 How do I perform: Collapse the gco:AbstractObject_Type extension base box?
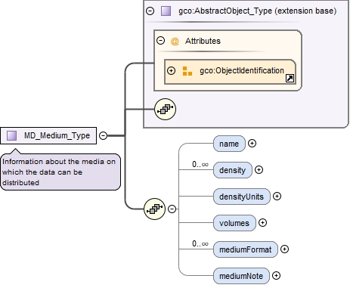150,11
